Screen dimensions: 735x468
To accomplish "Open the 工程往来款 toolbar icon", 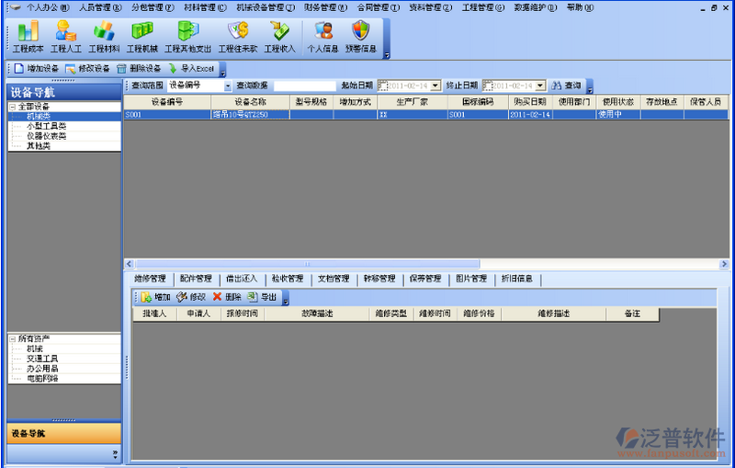I will point(238,37).
